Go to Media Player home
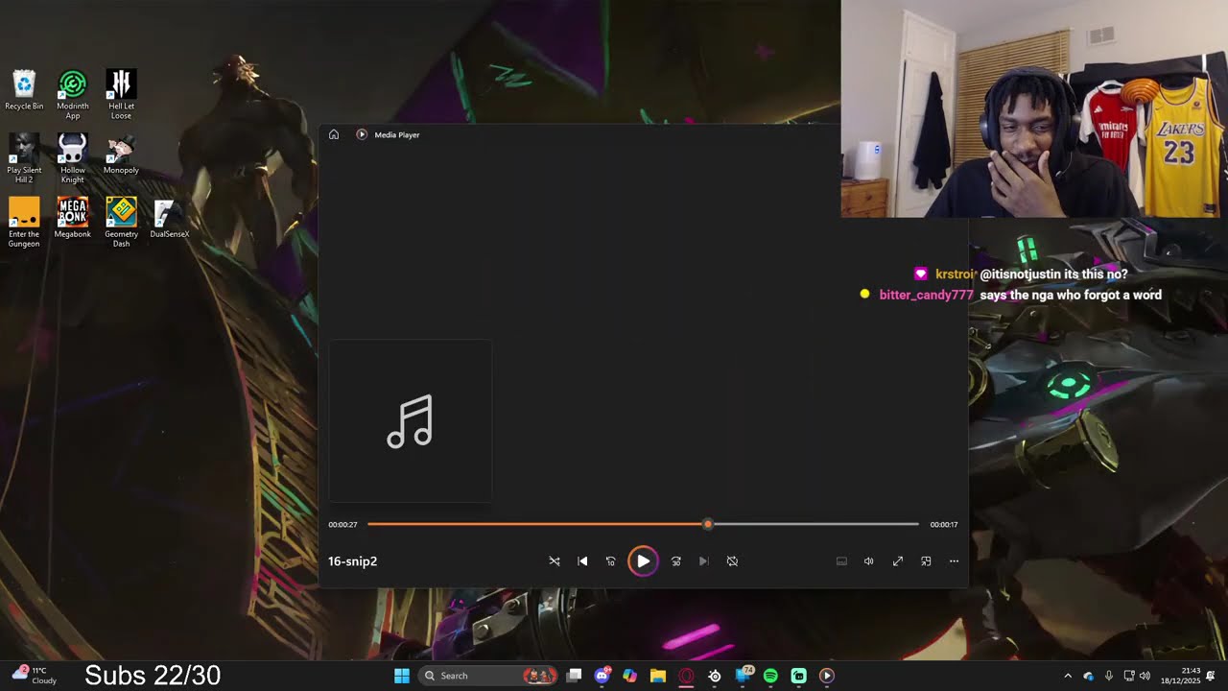This screenshot has height=691, width=1228. [x=334, y=134]
